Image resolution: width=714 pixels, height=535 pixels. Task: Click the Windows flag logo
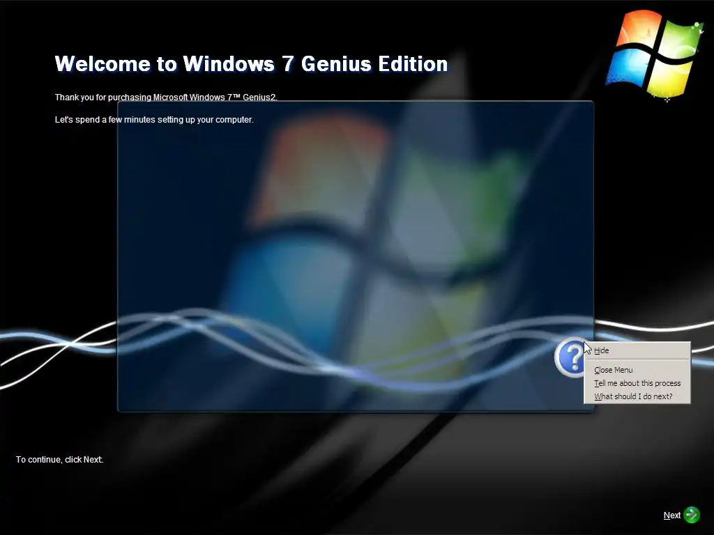(x=654, y=54)
